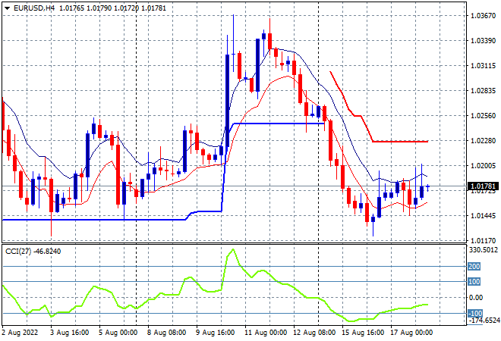Image resolution: width=501 pixels, height=341 pixels.
Task: Select the flat red resistance line at 1.02280
Action: coord(400,141)
